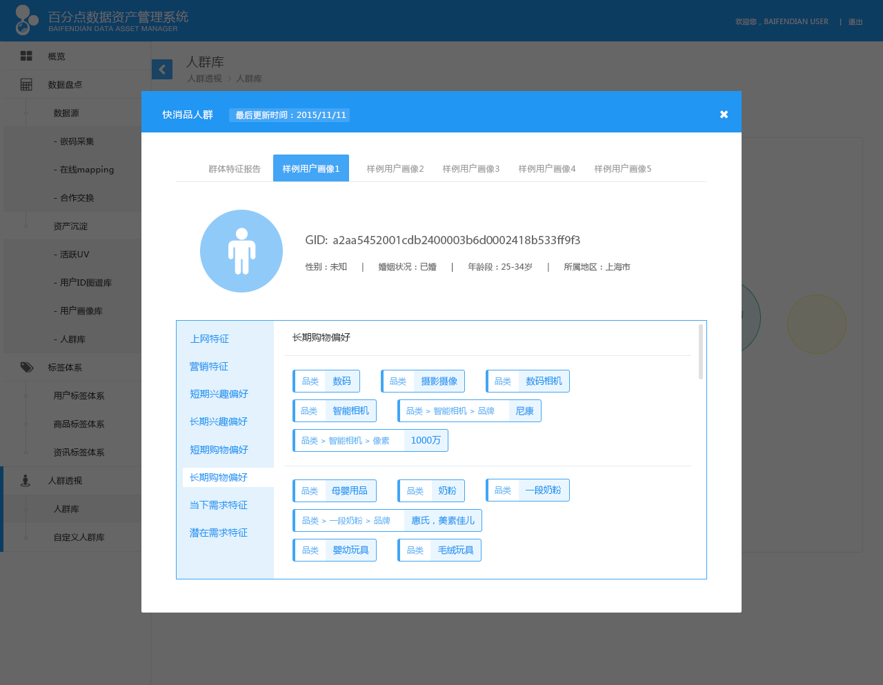This screenshot has height=685, width=883.
Task: Click the 母婴用品 category tag
Action: click(335, 491)
